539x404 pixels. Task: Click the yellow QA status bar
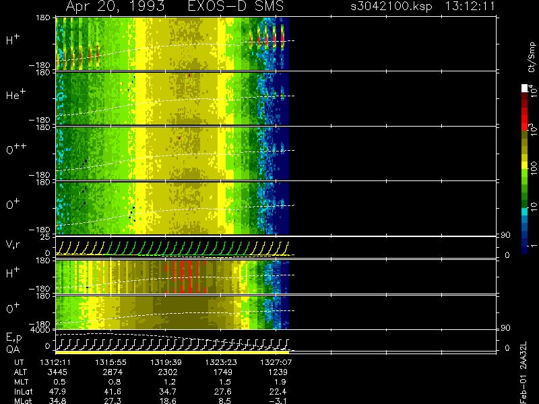pos(172,352)
